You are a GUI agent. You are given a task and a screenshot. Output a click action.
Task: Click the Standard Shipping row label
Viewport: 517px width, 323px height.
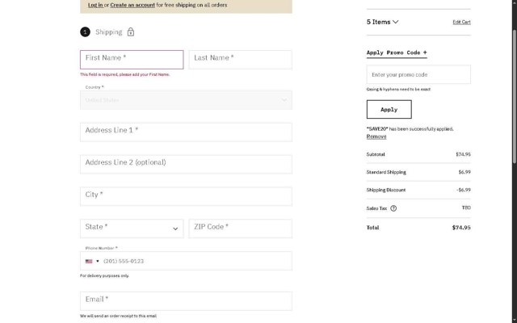click(386, 172)
